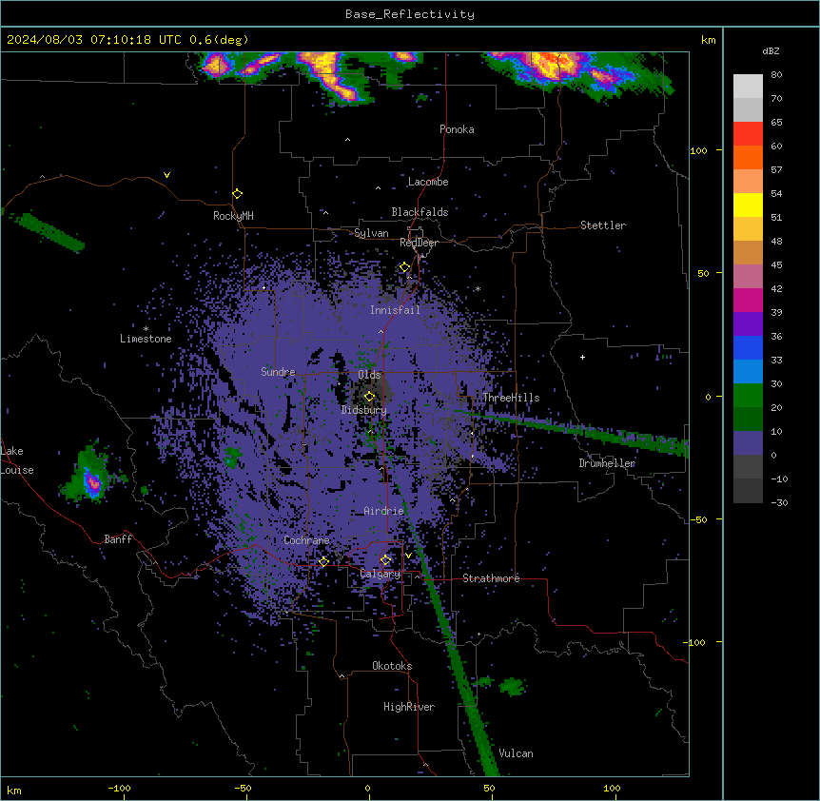Click the Blackfalds city label
The height and width of the screenshot is (801, 820).
pos(420,212)
